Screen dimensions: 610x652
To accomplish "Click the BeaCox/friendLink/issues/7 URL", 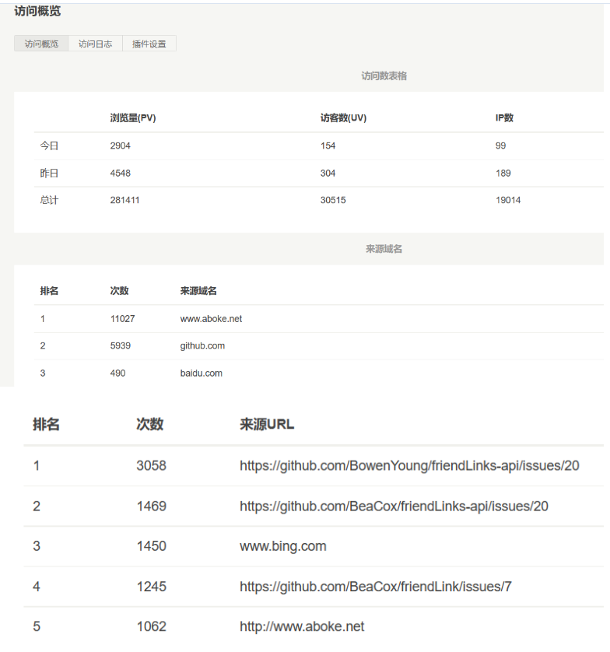I will click(x=376, y=587).
